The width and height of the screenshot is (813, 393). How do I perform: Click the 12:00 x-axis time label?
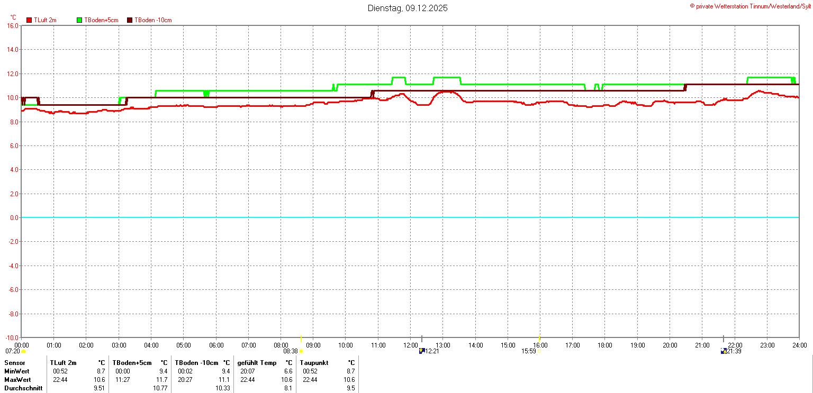click(410, 345)
